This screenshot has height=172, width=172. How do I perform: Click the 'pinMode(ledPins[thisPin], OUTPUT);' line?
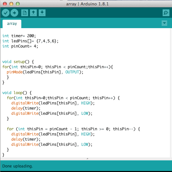pos(45,72)
